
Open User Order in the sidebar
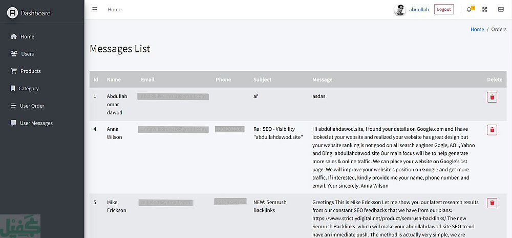pyautogui.click(x=32, y=106)
